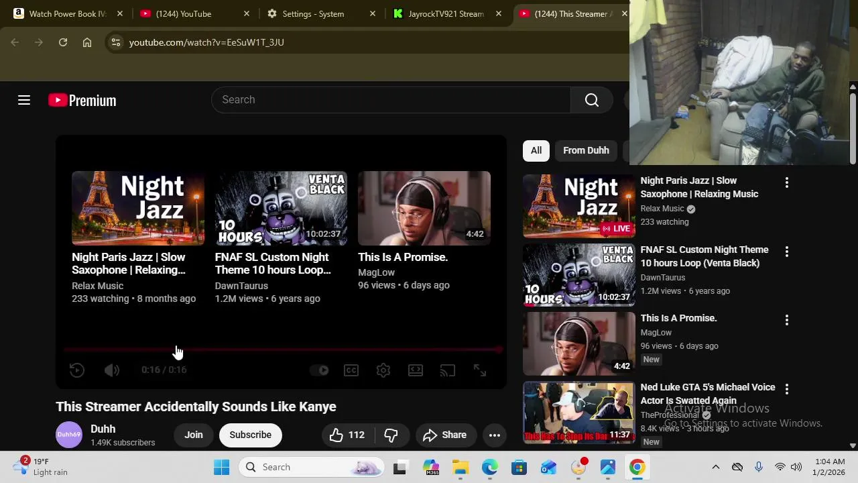Open the YouTube guide hamburger menu
Viewport: 858px width, 483px height.
pos(24,101)
